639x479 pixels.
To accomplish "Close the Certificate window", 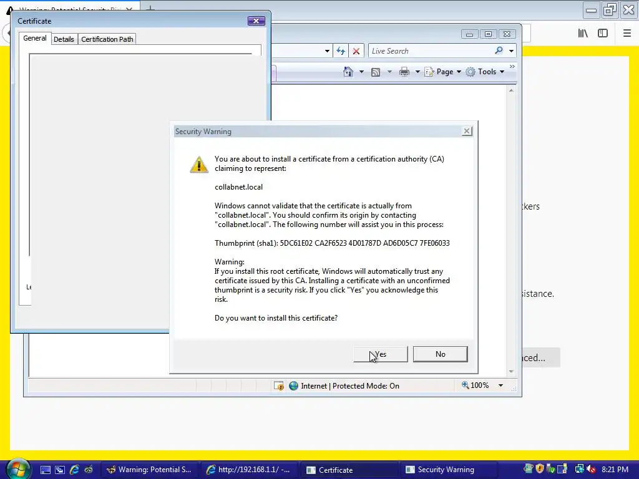I will click(256, 21).
